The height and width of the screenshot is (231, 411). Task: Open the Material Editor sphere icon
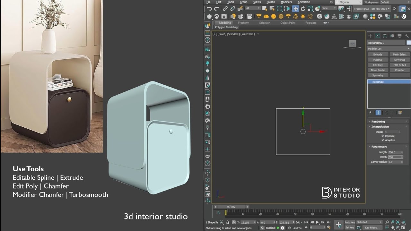point(365,16)
